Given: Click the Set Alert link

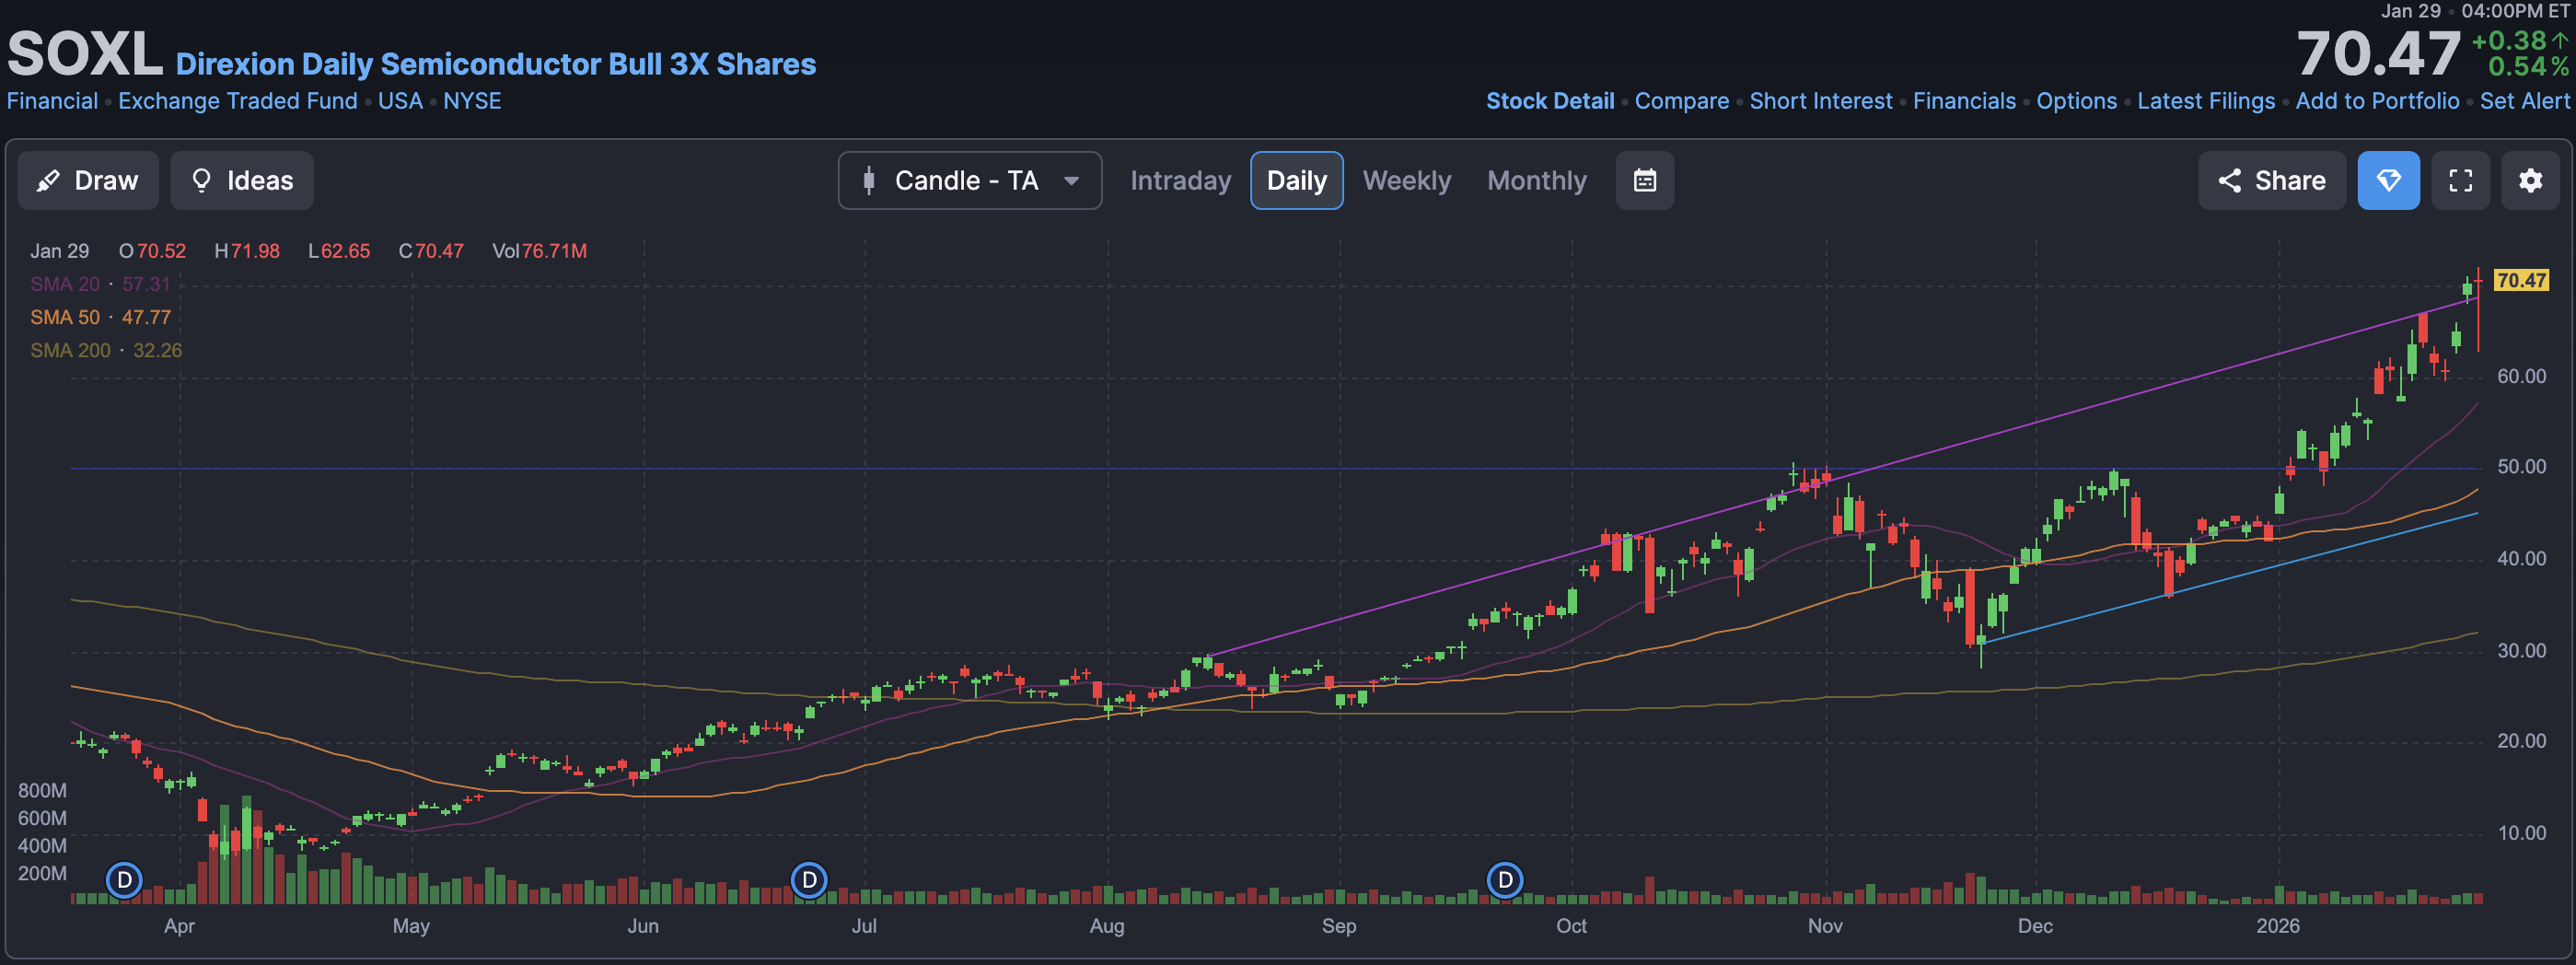Looking at the screenshot, I should (x=2524, y=101).
